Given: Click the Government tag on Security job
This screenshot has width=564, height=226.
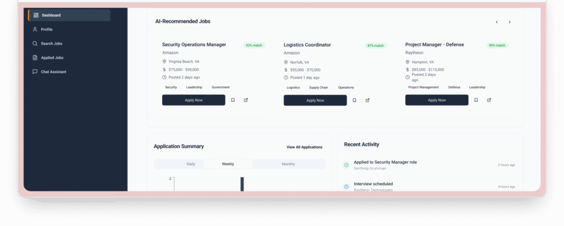Looking at the screenshot, I should point(220,87).
